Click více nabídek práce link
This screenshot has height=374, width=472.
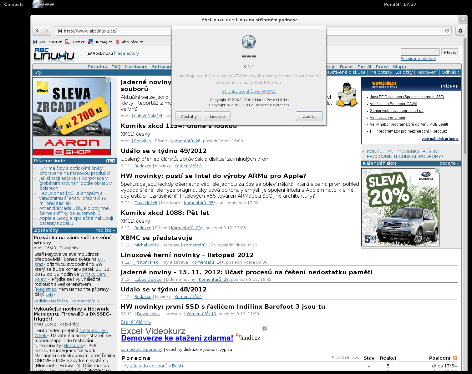pyautogui.click(x=440, y=139)
